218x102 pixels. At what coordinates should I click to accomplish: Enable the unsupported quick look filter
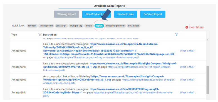tap(46, 26)
